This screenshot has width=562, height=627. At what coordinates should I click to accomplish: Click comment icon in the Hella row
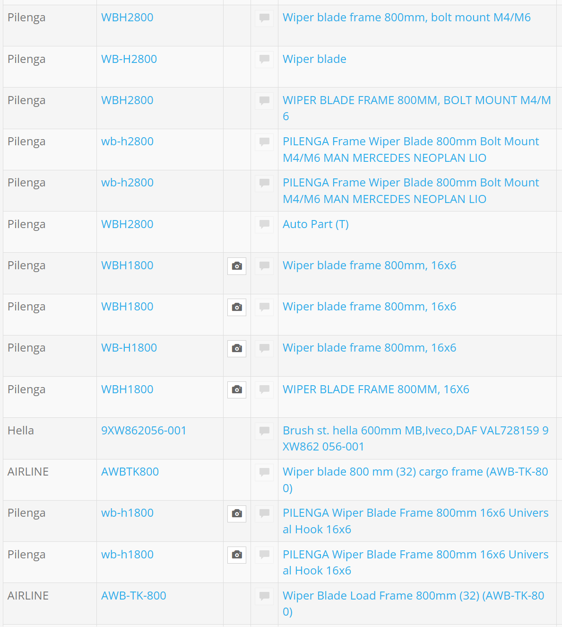click(264, 431)
